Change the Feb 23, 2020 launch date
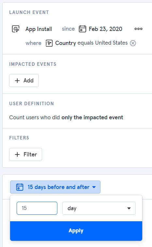 105,29
